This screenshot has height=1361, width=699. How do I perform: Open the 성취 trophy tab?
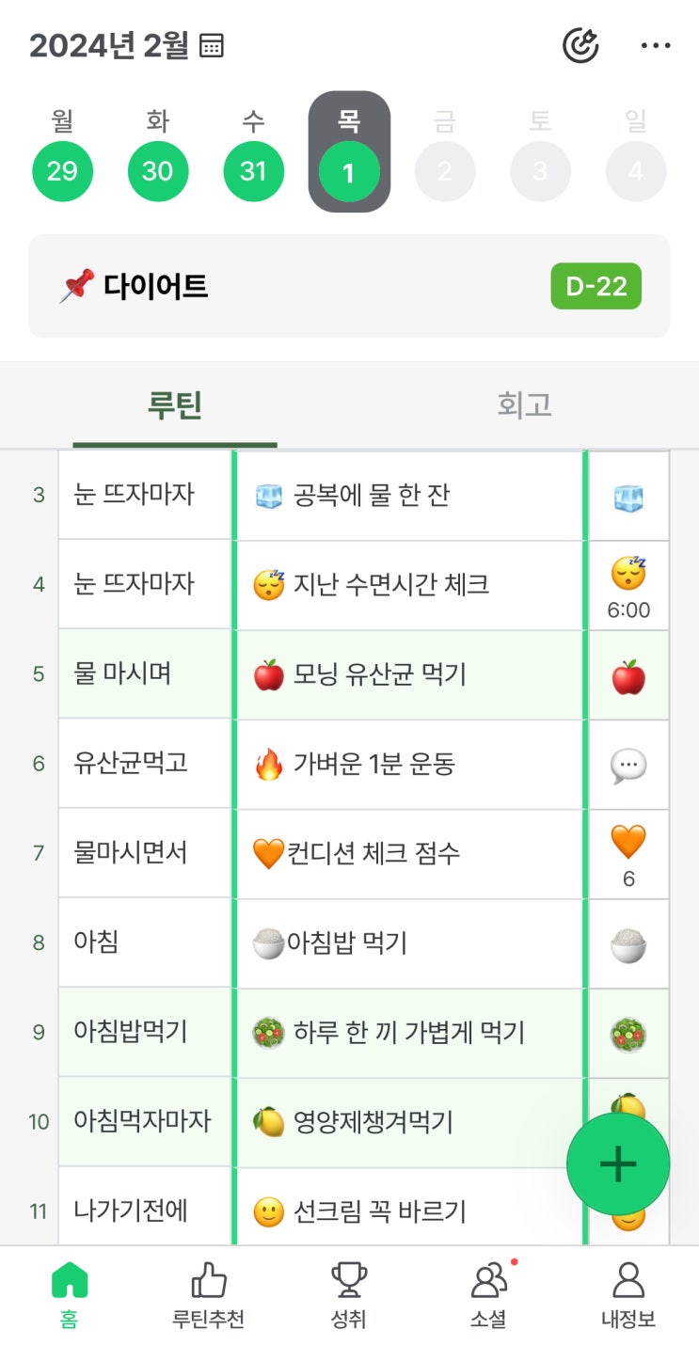[348, 1295]
